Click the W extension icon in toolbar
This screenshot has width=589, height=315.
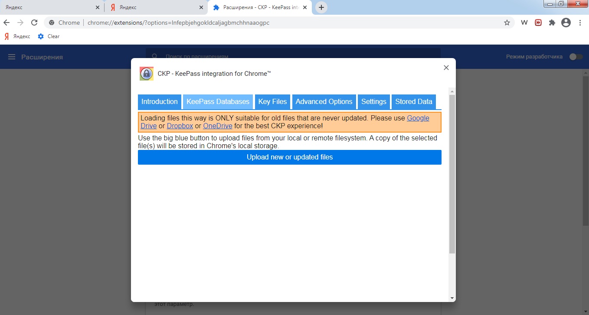click(x=524, y=23)
